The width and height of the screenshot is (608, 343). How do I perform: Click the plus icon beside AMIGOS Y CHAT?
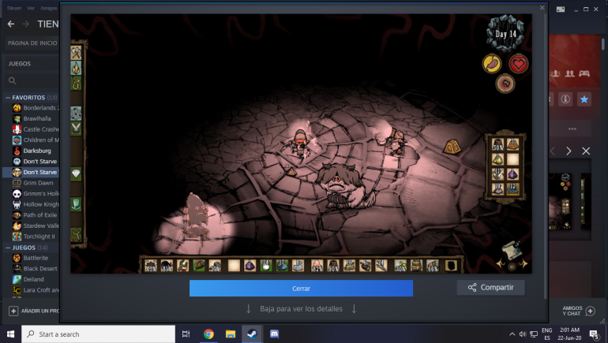point(590,311)
